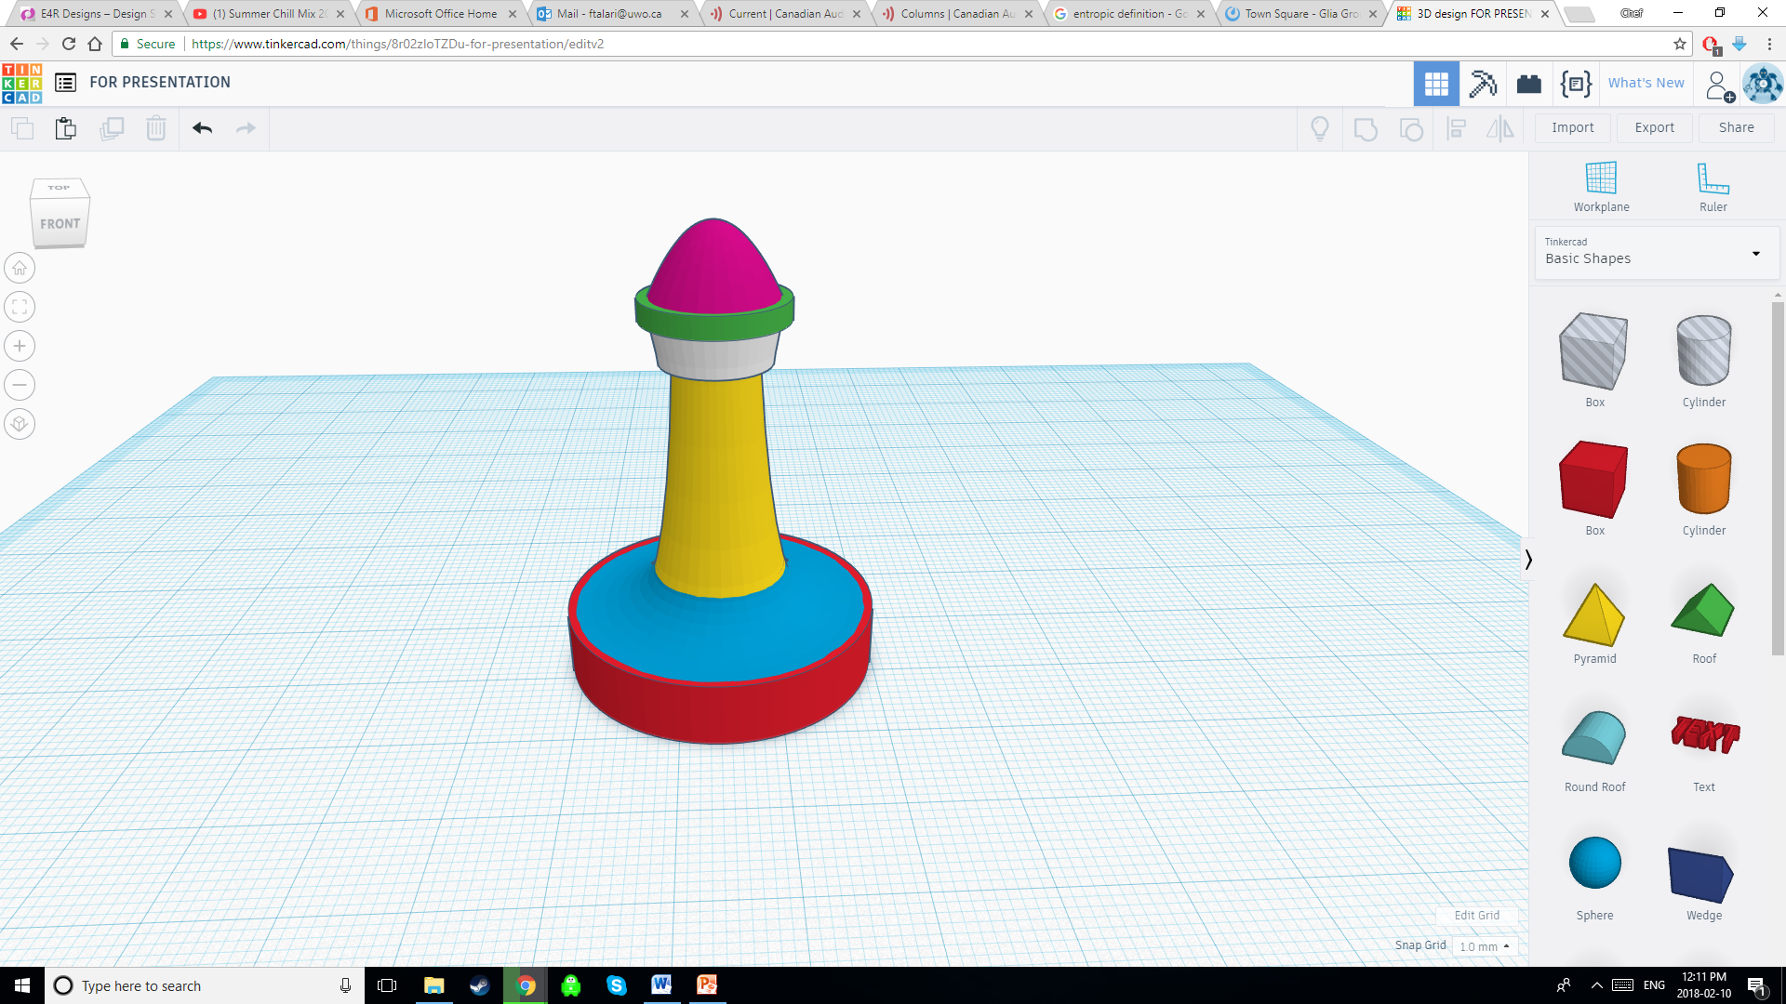This screenshot has height=1004, width=1786.
Task: Click the Copy toolbar icon
Action: click(22, 128)
